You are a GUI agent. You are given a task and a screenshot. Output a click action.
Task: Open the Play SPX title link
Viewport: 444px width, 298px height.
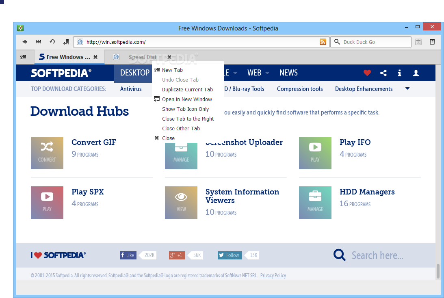coord(87,192)
